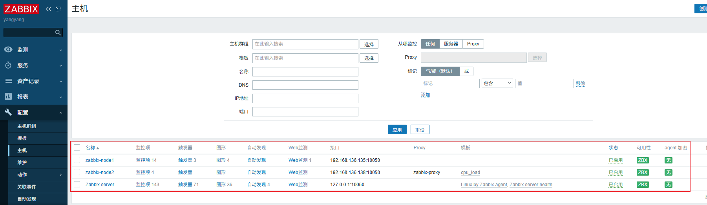Click 选择 button for 模板
707x205 pixels.
coord(369,58)
